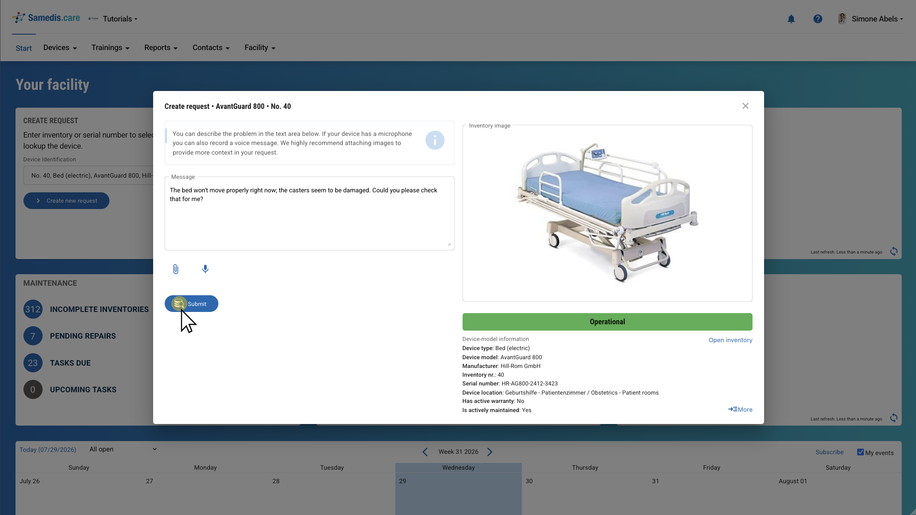
Task: Attach a file with the paperclip icon
Action: 175,269
